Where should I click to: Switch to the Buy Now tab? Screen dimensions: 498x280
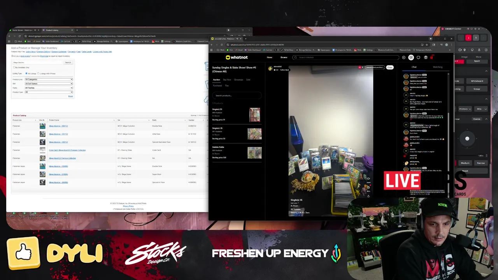click(x=227, y=80)
